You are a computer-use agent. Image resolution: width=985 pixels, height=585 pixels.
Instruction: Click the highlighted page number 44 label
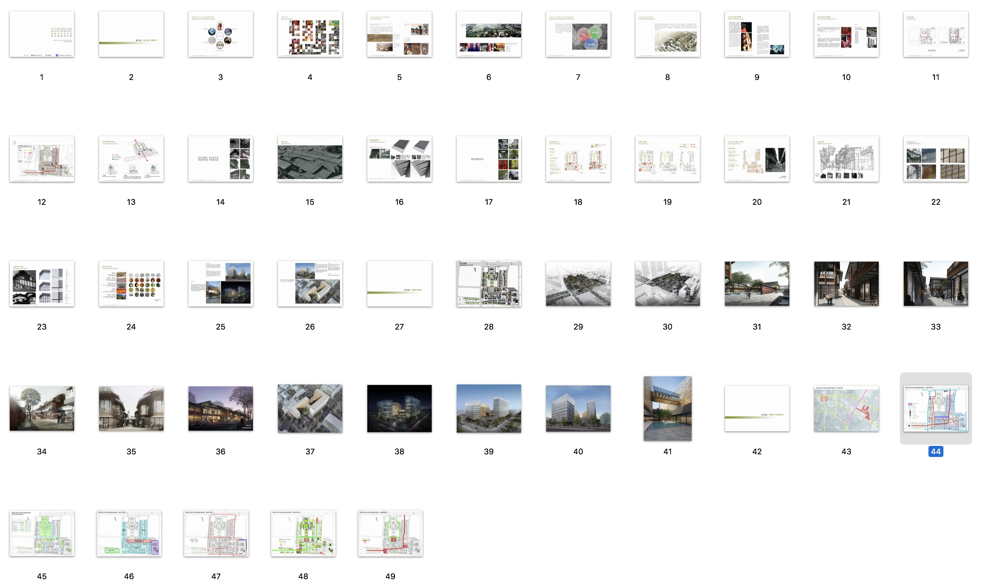936,451
